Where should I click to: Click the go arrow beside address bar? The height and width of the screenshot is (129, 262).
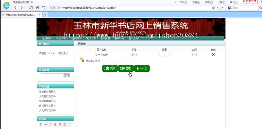223,8
